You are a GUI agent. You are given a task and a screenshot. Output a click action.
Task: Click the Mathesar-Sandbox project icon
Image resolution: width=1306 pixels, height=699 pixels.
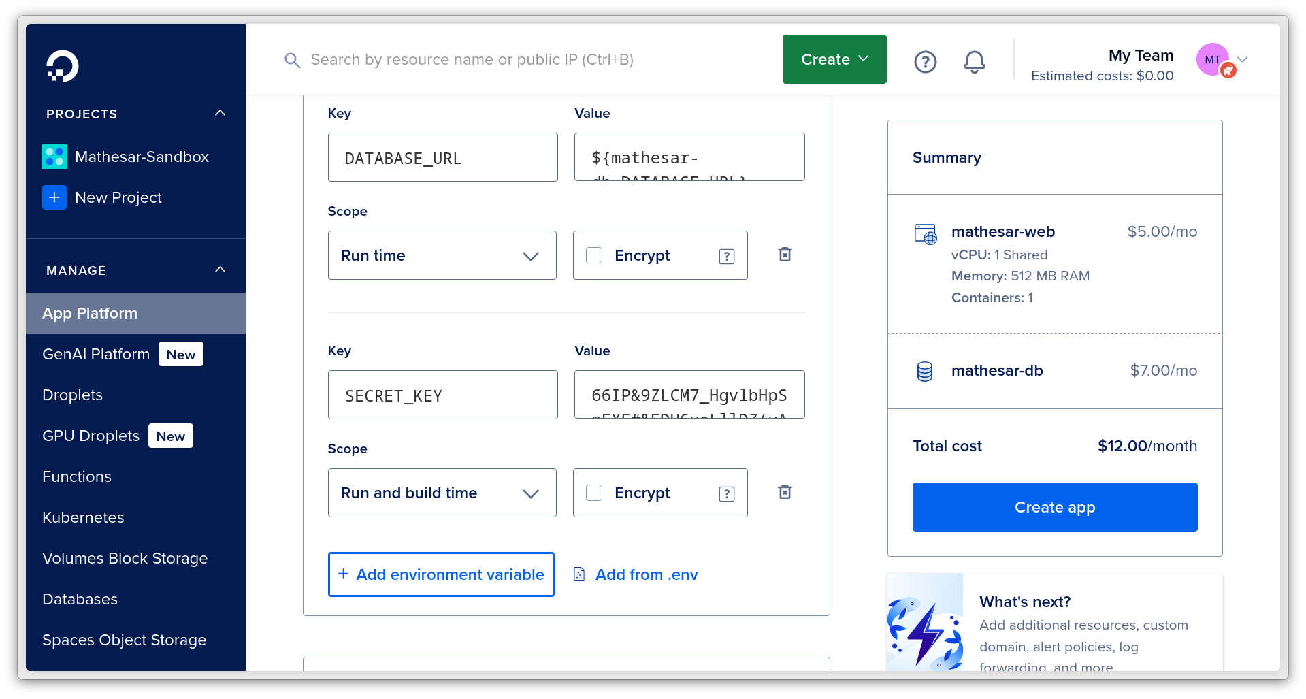[54, 157]
